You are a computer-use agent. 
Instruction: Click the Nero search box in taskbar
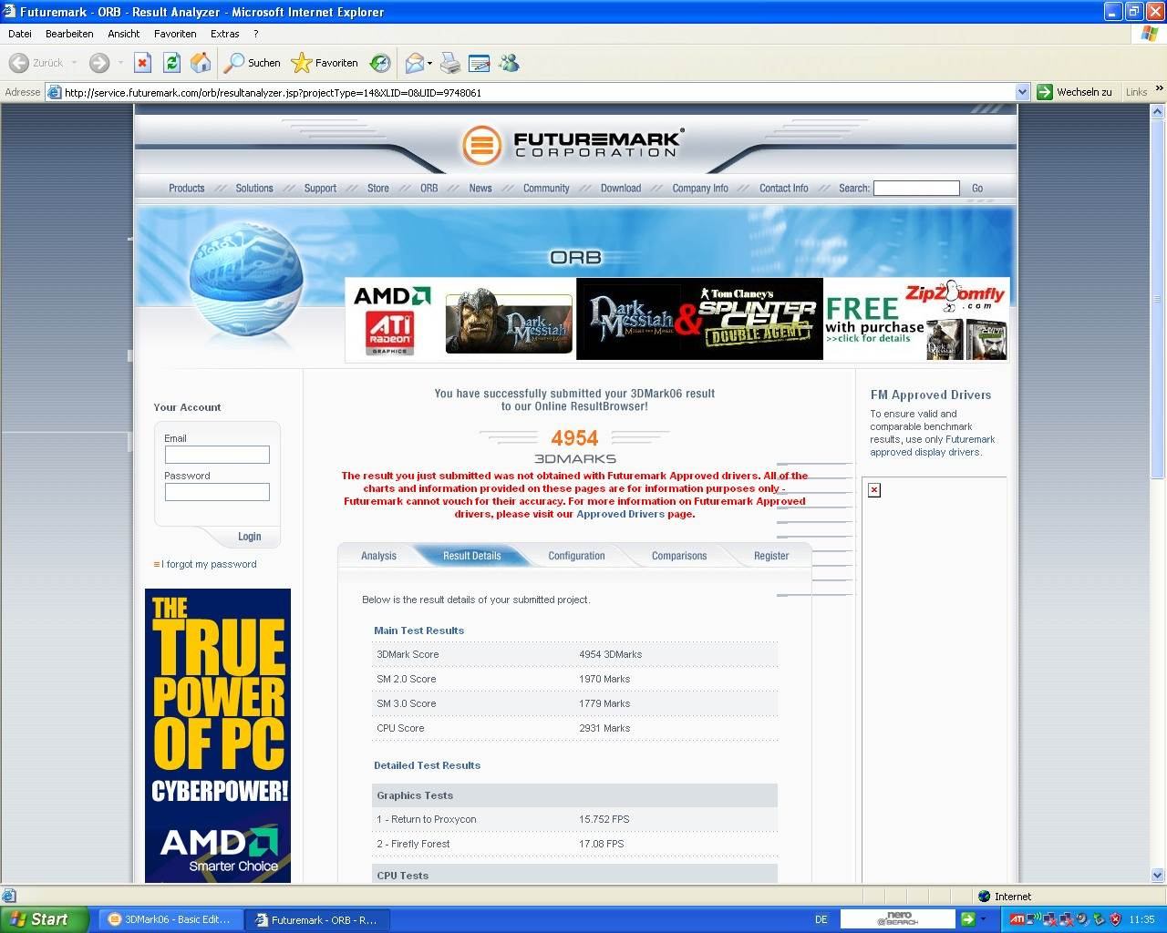point(897,919)
